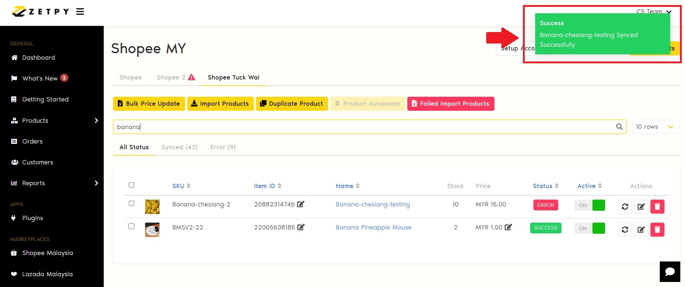
Task: Open Banana-chesiang-testing product link
Action: pos(373,204)
